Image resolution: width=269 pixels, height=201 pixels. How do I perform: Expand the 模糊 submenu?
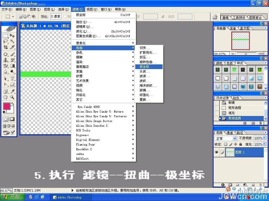104,57
